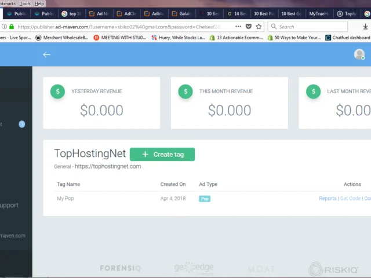The image size is (371, 278).
Task: Click the Support item in sidebar
Action: point(9,205)
